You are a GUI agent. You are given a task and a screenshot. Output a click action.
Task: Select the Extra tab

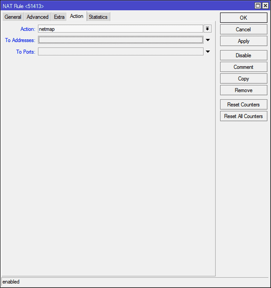(x=59, y=17)
